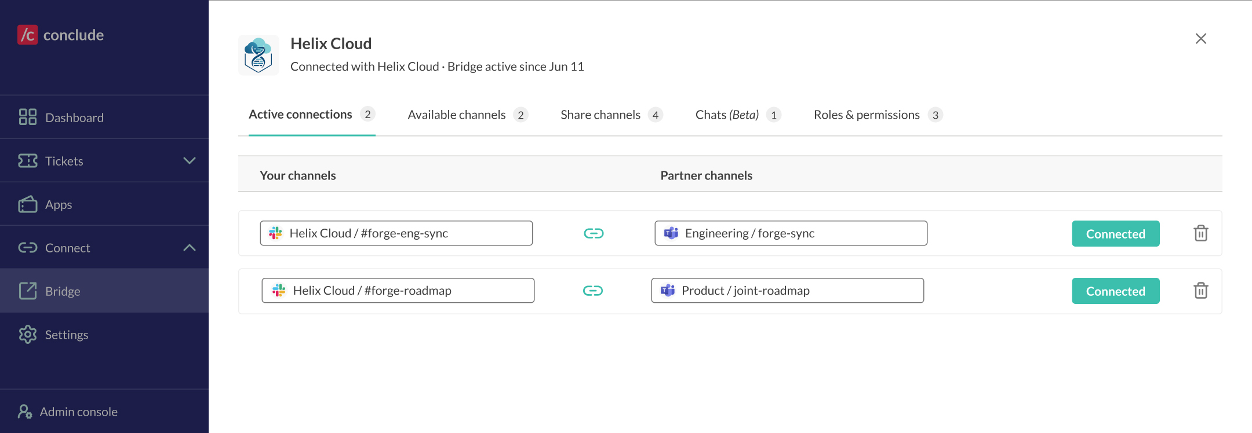Click link icon for forge-roadmap connection
The width and height of the screenshot is (1252, 433).
(x=593, y=291)
